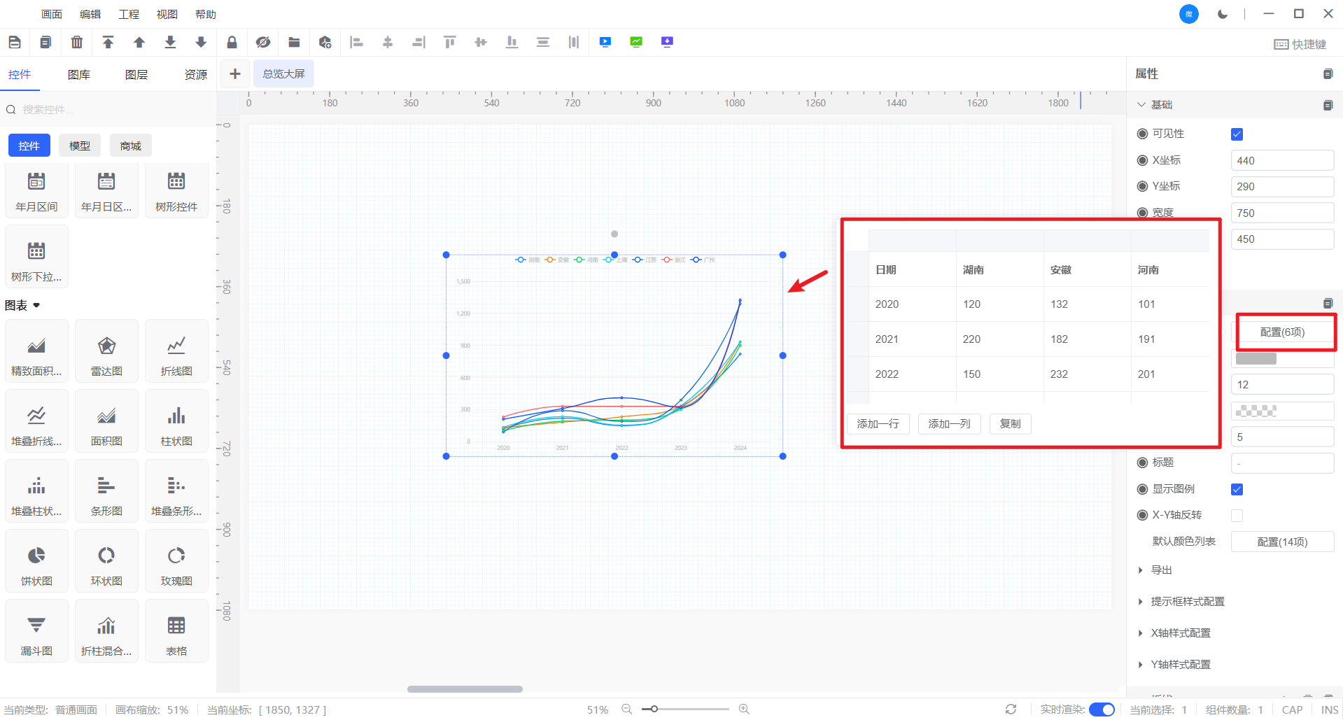Image resolution: width=1343 pixels, height=720 pixels.
Task: Expand the 导出 section
Action: point(1161,570)
